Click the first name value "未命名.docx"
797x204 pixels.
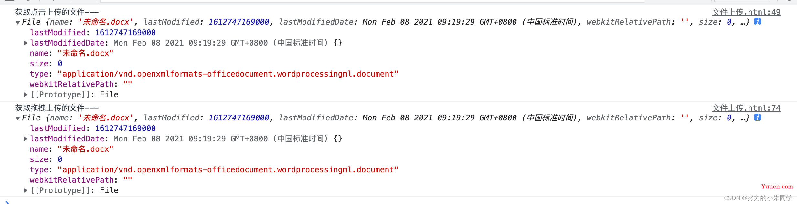click(86, 53)
